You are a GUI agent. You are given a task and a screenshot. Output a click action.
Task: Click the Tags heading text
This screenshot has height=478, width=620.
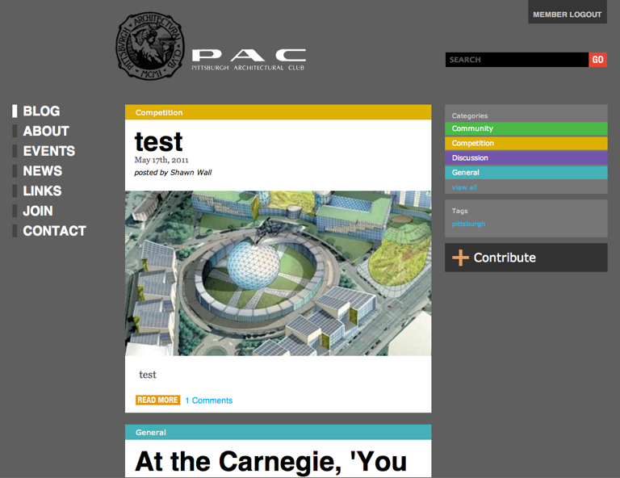(x=459, y=211)
